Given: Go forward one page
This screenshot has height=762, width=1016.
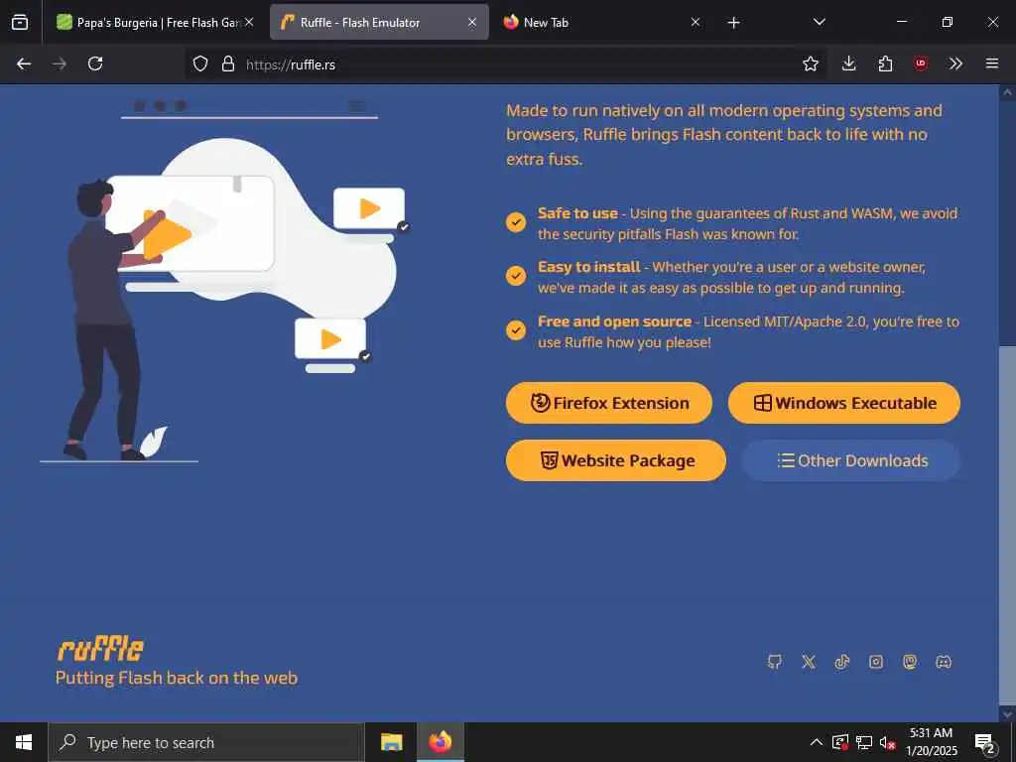Looking at the screenshot, I should pos(60,63).
